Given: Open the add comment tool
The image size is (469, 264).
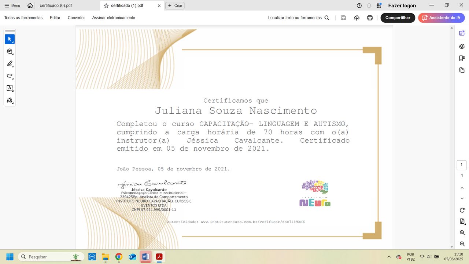Looking at the screenshot, I should point(10,52).
